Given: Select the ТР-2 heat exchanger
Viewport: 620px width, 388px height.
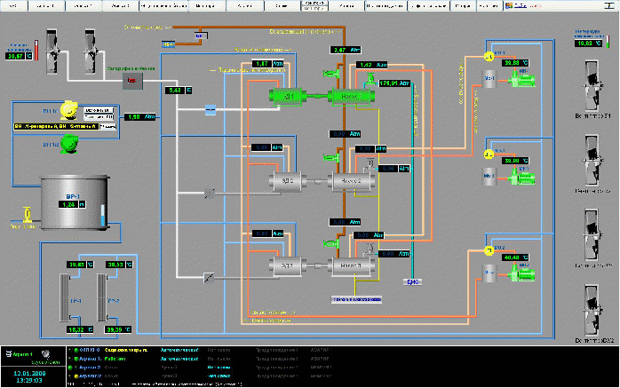Looking at the screenshot, I should point(101,297).
